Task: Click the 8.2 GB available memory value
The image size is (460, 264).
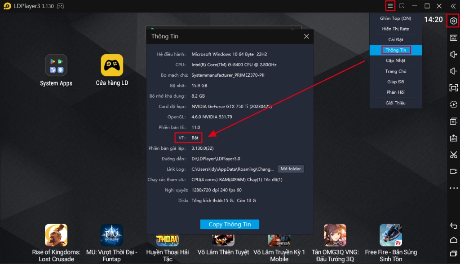Action: (x=198, y=96)
